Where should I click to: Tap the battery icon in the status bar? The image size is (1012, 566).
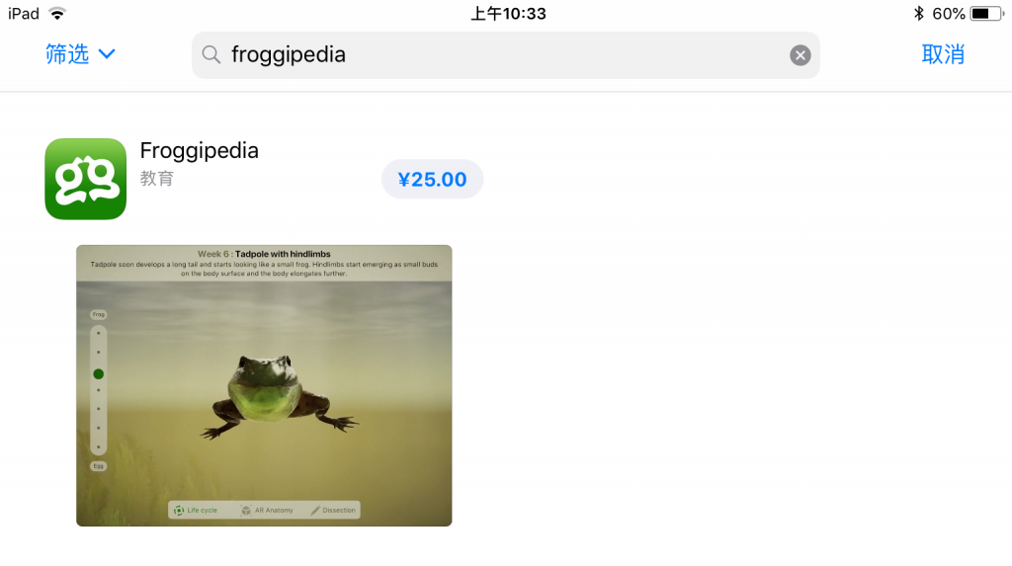(987, 14)
